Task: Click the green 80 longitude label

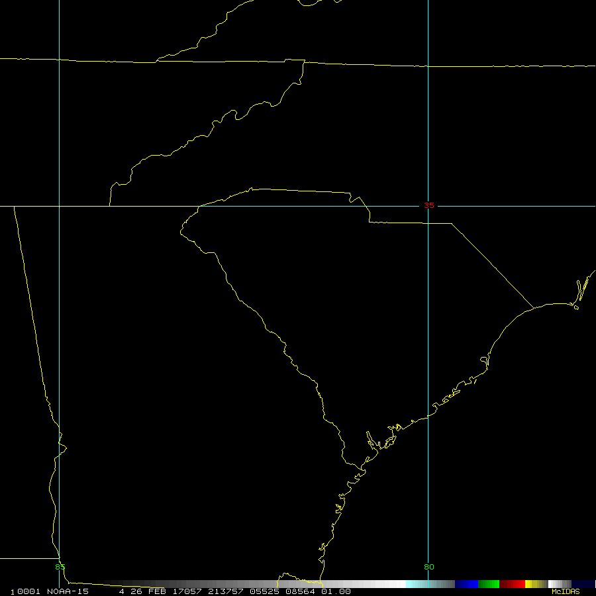Action: tap(428, 567)
